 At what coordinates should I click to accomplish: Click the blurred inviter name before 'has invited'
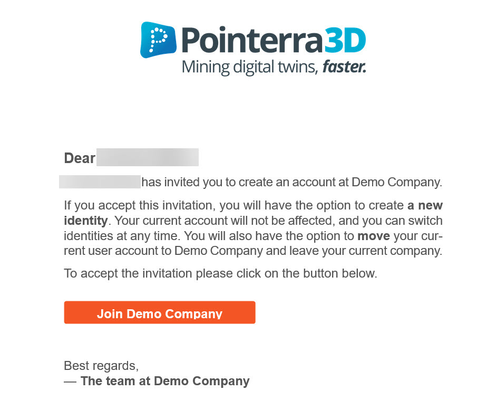[100, 182]
